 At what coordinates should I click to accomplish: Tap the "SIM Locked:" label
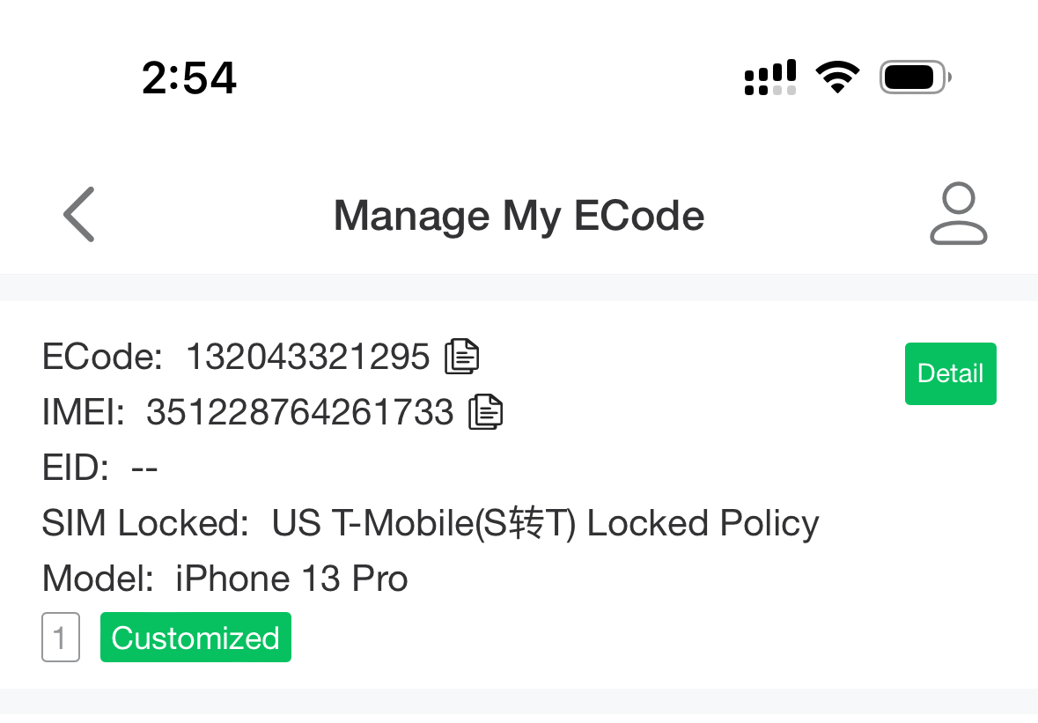[146, 524]
